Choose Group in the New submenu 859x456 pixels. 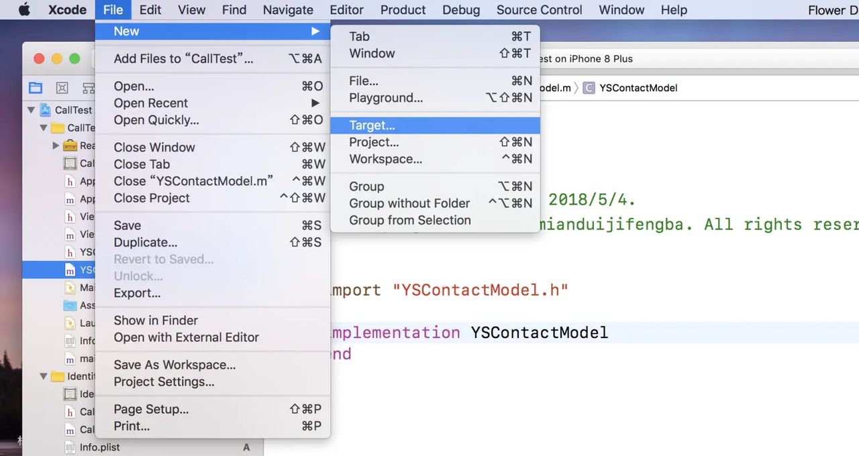tap(435, 186)
